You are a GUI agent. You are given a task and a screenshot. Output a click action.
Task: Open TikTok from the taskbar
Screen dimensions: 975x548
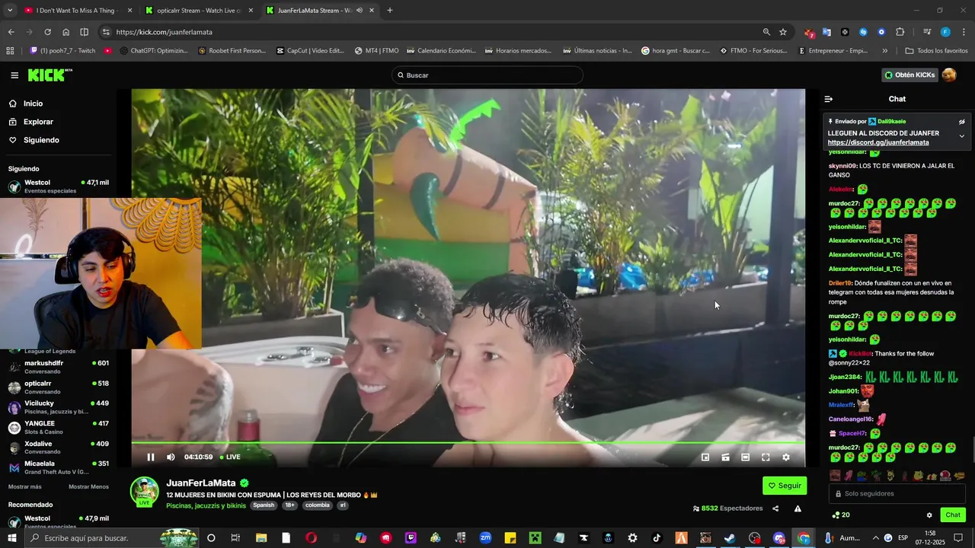(x=657, y=538)
